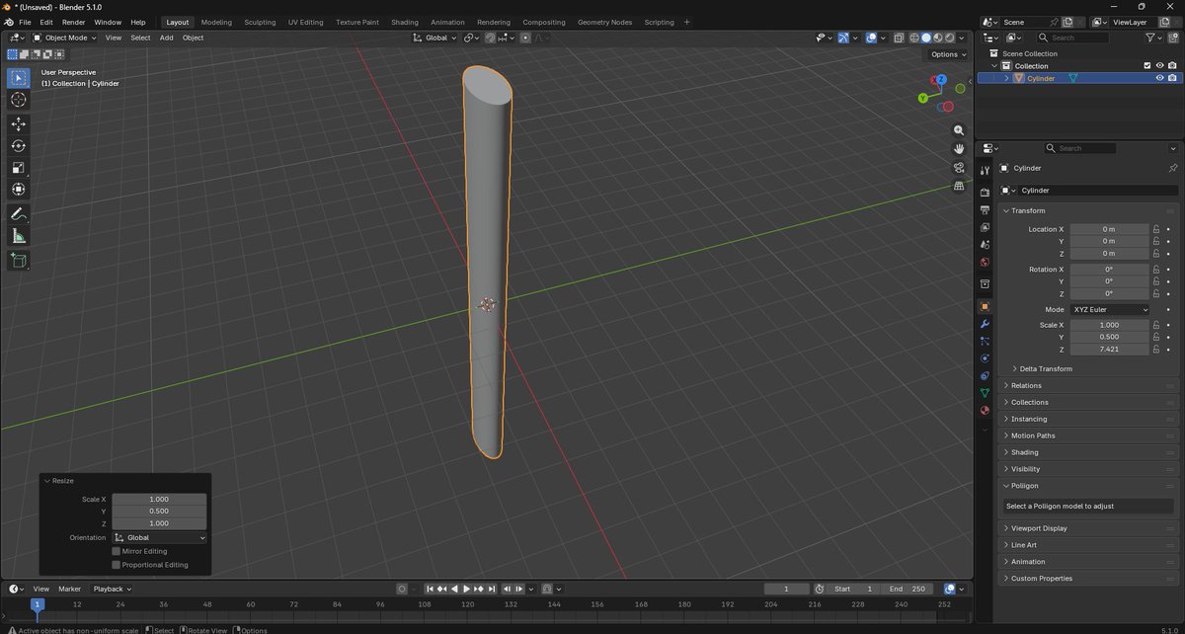The height and width of the screenshot is (634, 1185).
Task: Switch to Wireframe viewport shading
Action: click(x=913, y=38)
